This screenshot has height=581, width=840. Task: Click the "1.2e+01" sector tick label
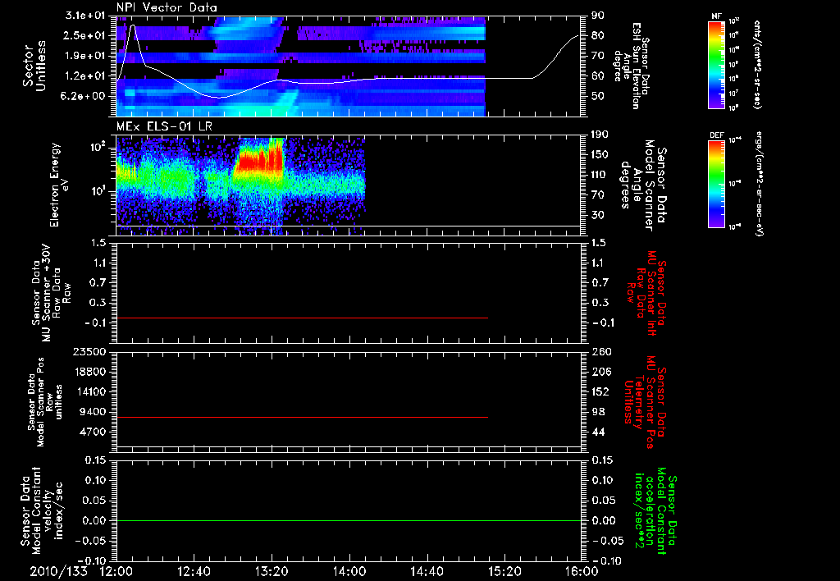pyautogui.click(x=85, y=76)
